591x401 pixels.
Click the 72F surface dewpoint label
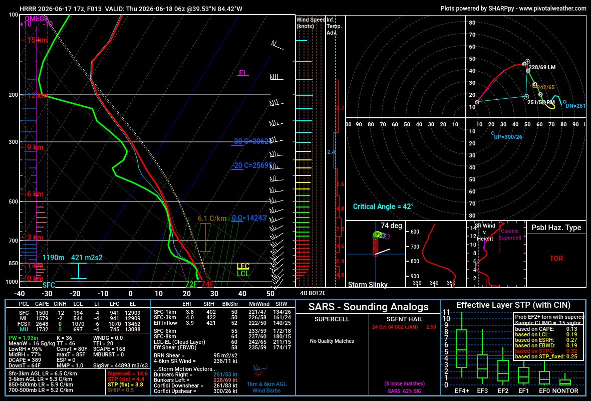click(x=191, y=284)
